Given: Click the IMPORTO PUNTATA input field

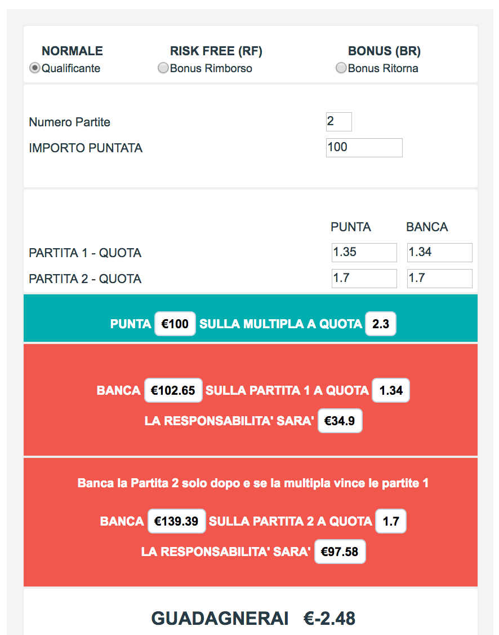Looking at the screenshot, I should [364, 148].
